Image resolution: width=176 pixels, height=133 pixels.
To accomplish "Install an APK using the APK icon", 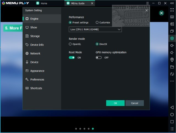I will [x=172, y=24].
